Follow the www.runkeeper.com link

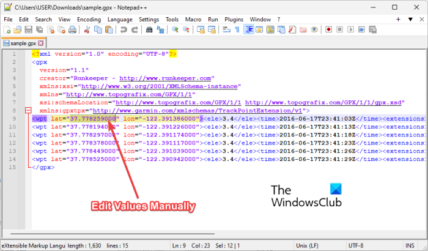pyautogui.click(x=165, y=78)
